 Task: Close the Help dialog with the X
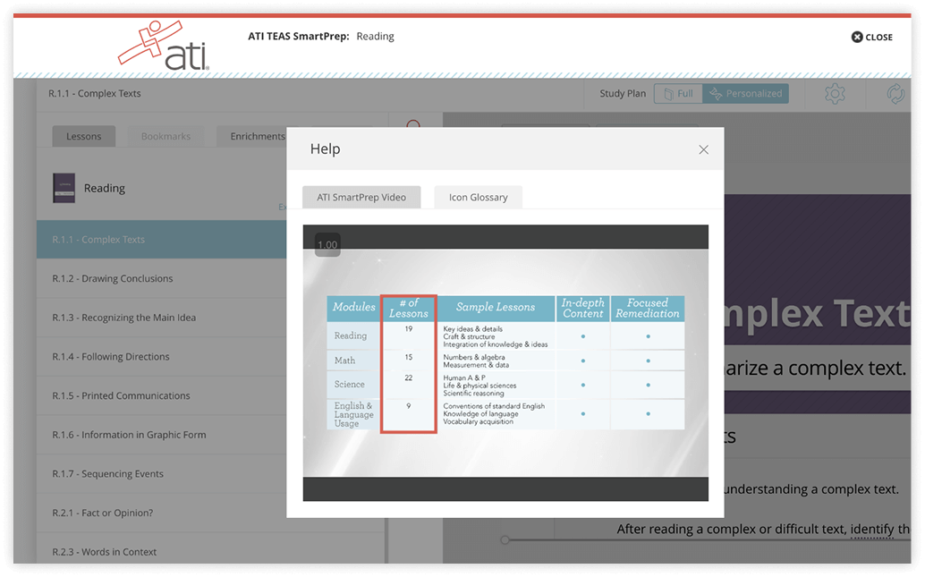click(703, 149)
